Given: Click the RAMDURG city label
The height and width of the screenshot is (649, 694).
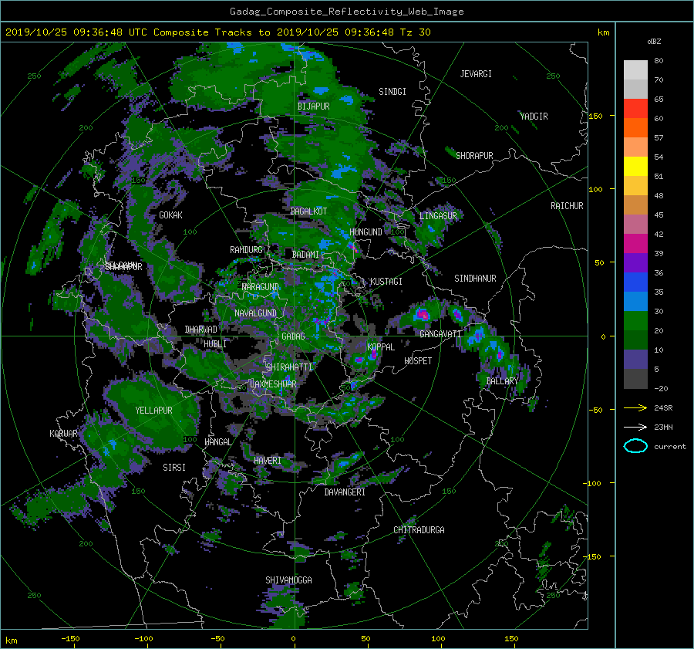Looking at the screenshot, I should [246, 250].
